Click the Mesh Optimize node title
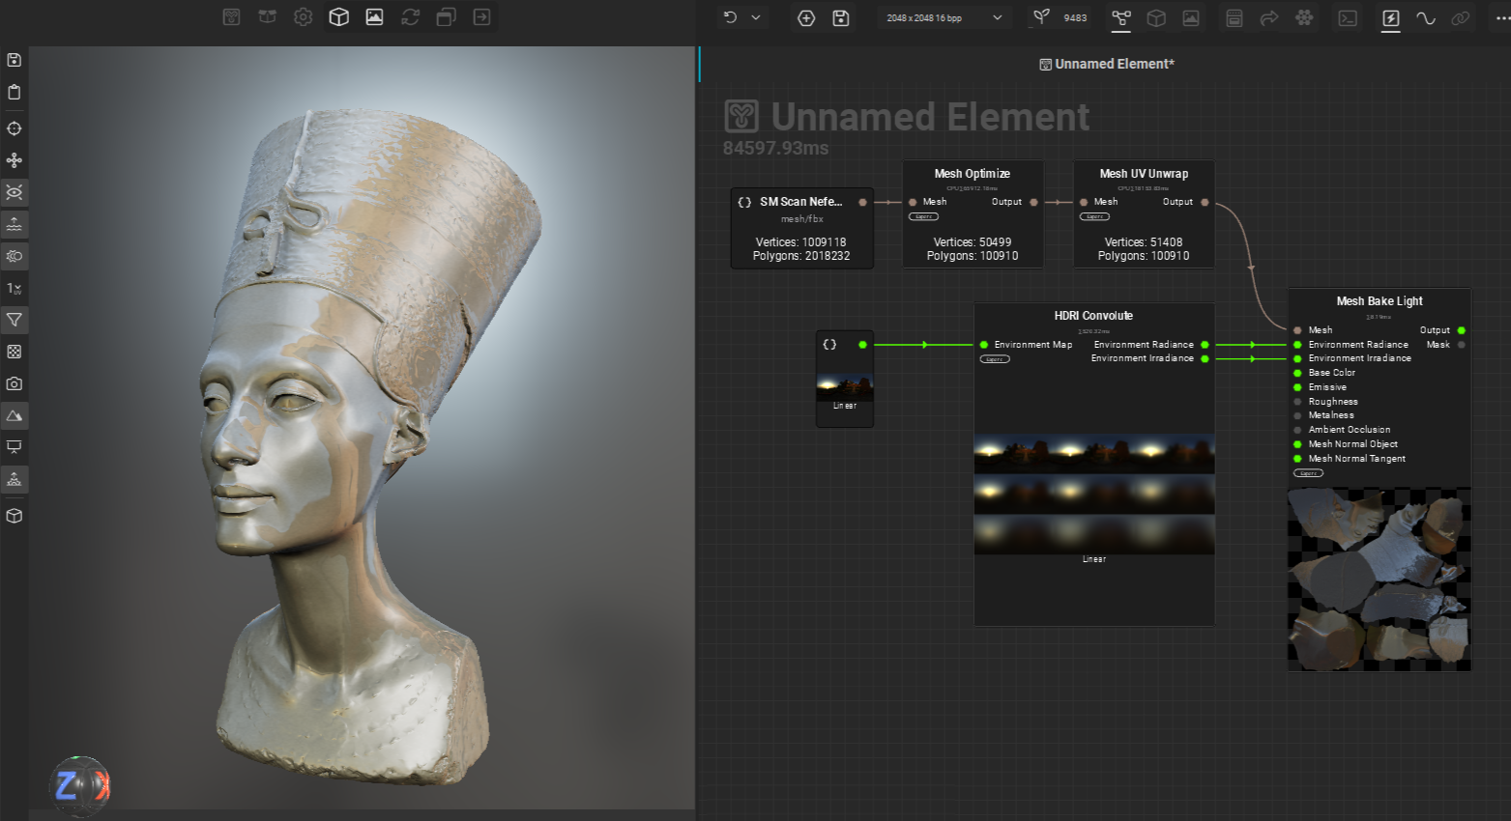 coord(973,174)
